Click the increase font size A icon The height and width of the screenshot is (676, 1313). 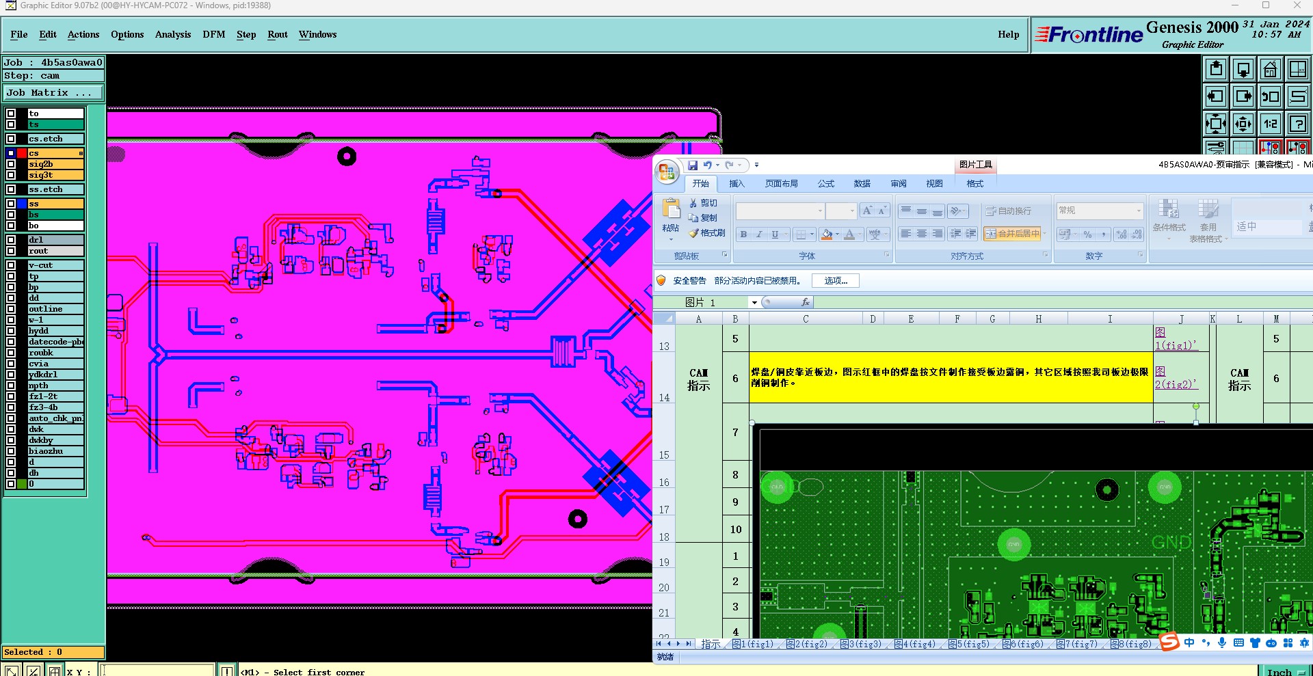pyautogui.click(x=867, y=211)
